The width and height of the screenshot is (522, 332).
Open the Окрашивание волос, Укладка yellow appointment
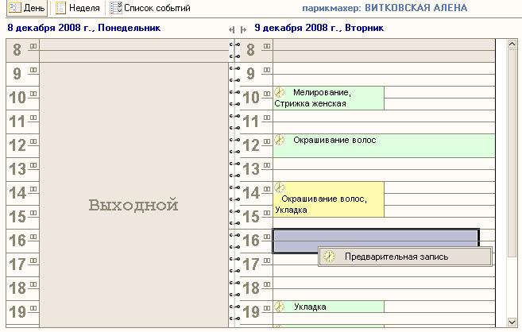tap(329, 199)
